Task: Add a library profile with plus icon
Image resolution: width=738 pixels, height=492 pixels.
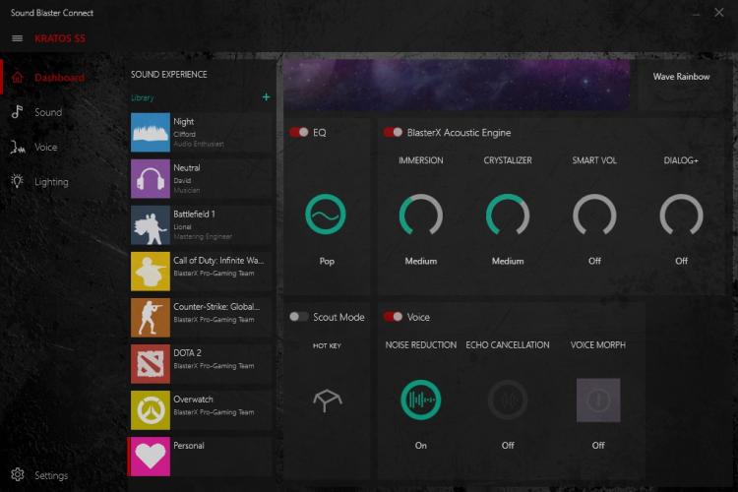Action: [x=266, y=97]
